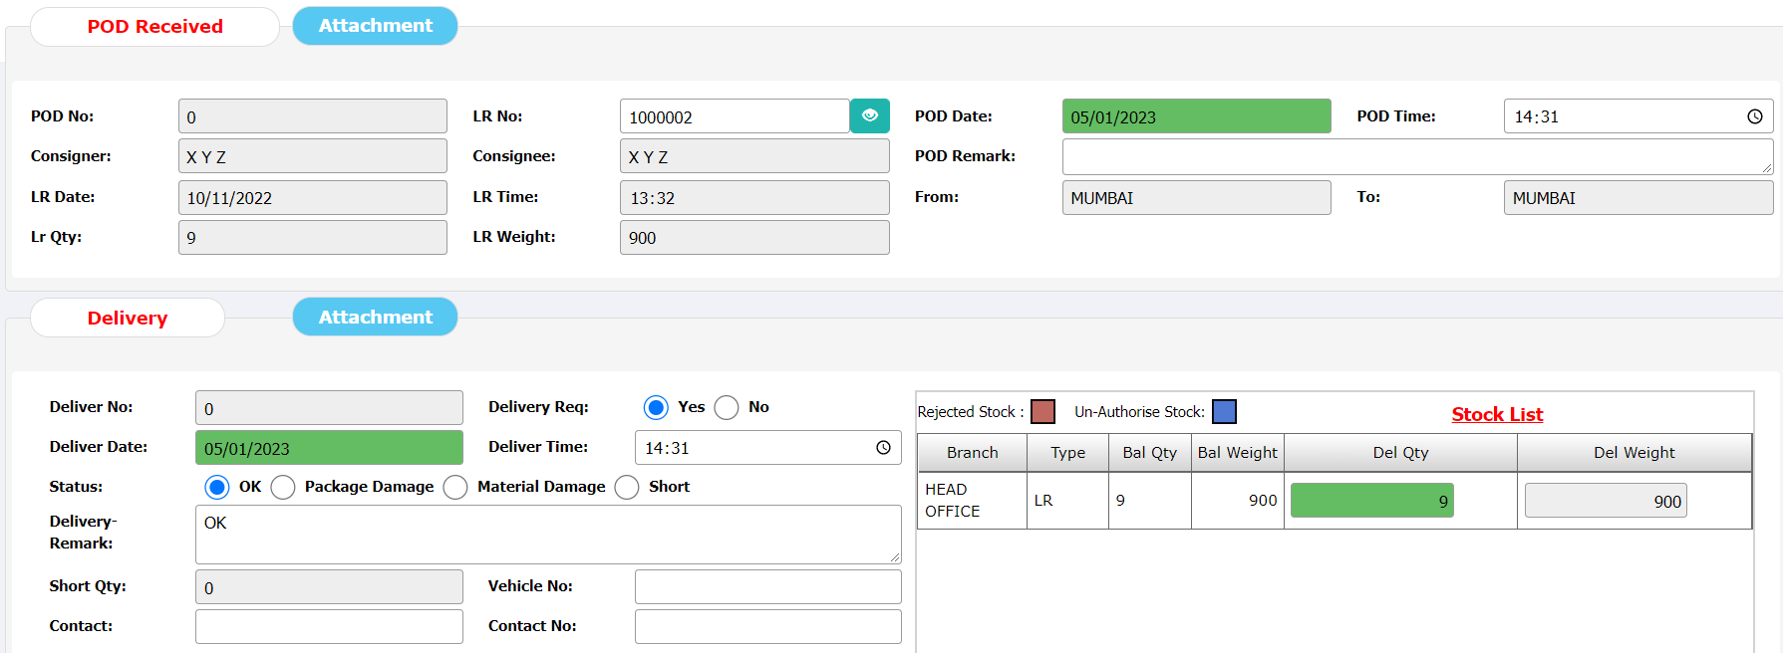Viewport: 1783px width, 653px height.
Task: Open the Stock List link
Action: click(x=1496, y=414)
